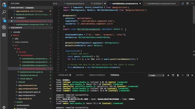Open mattabledata.component.html editor tab
The height and width of the screenshot is (109, 195).
(161, 4)
